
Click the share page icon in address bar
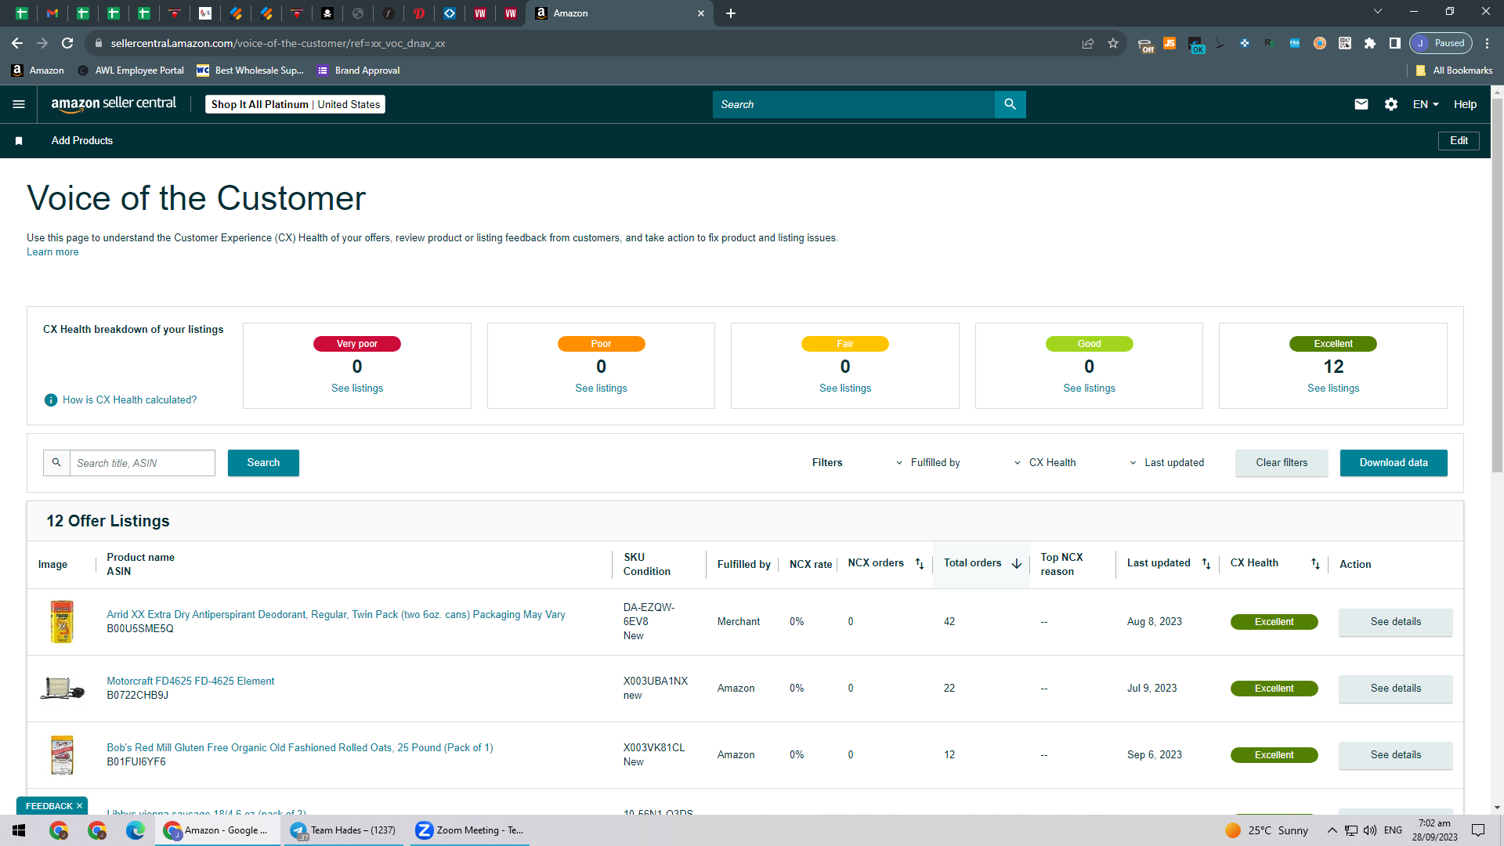(x=1088, y=43)
